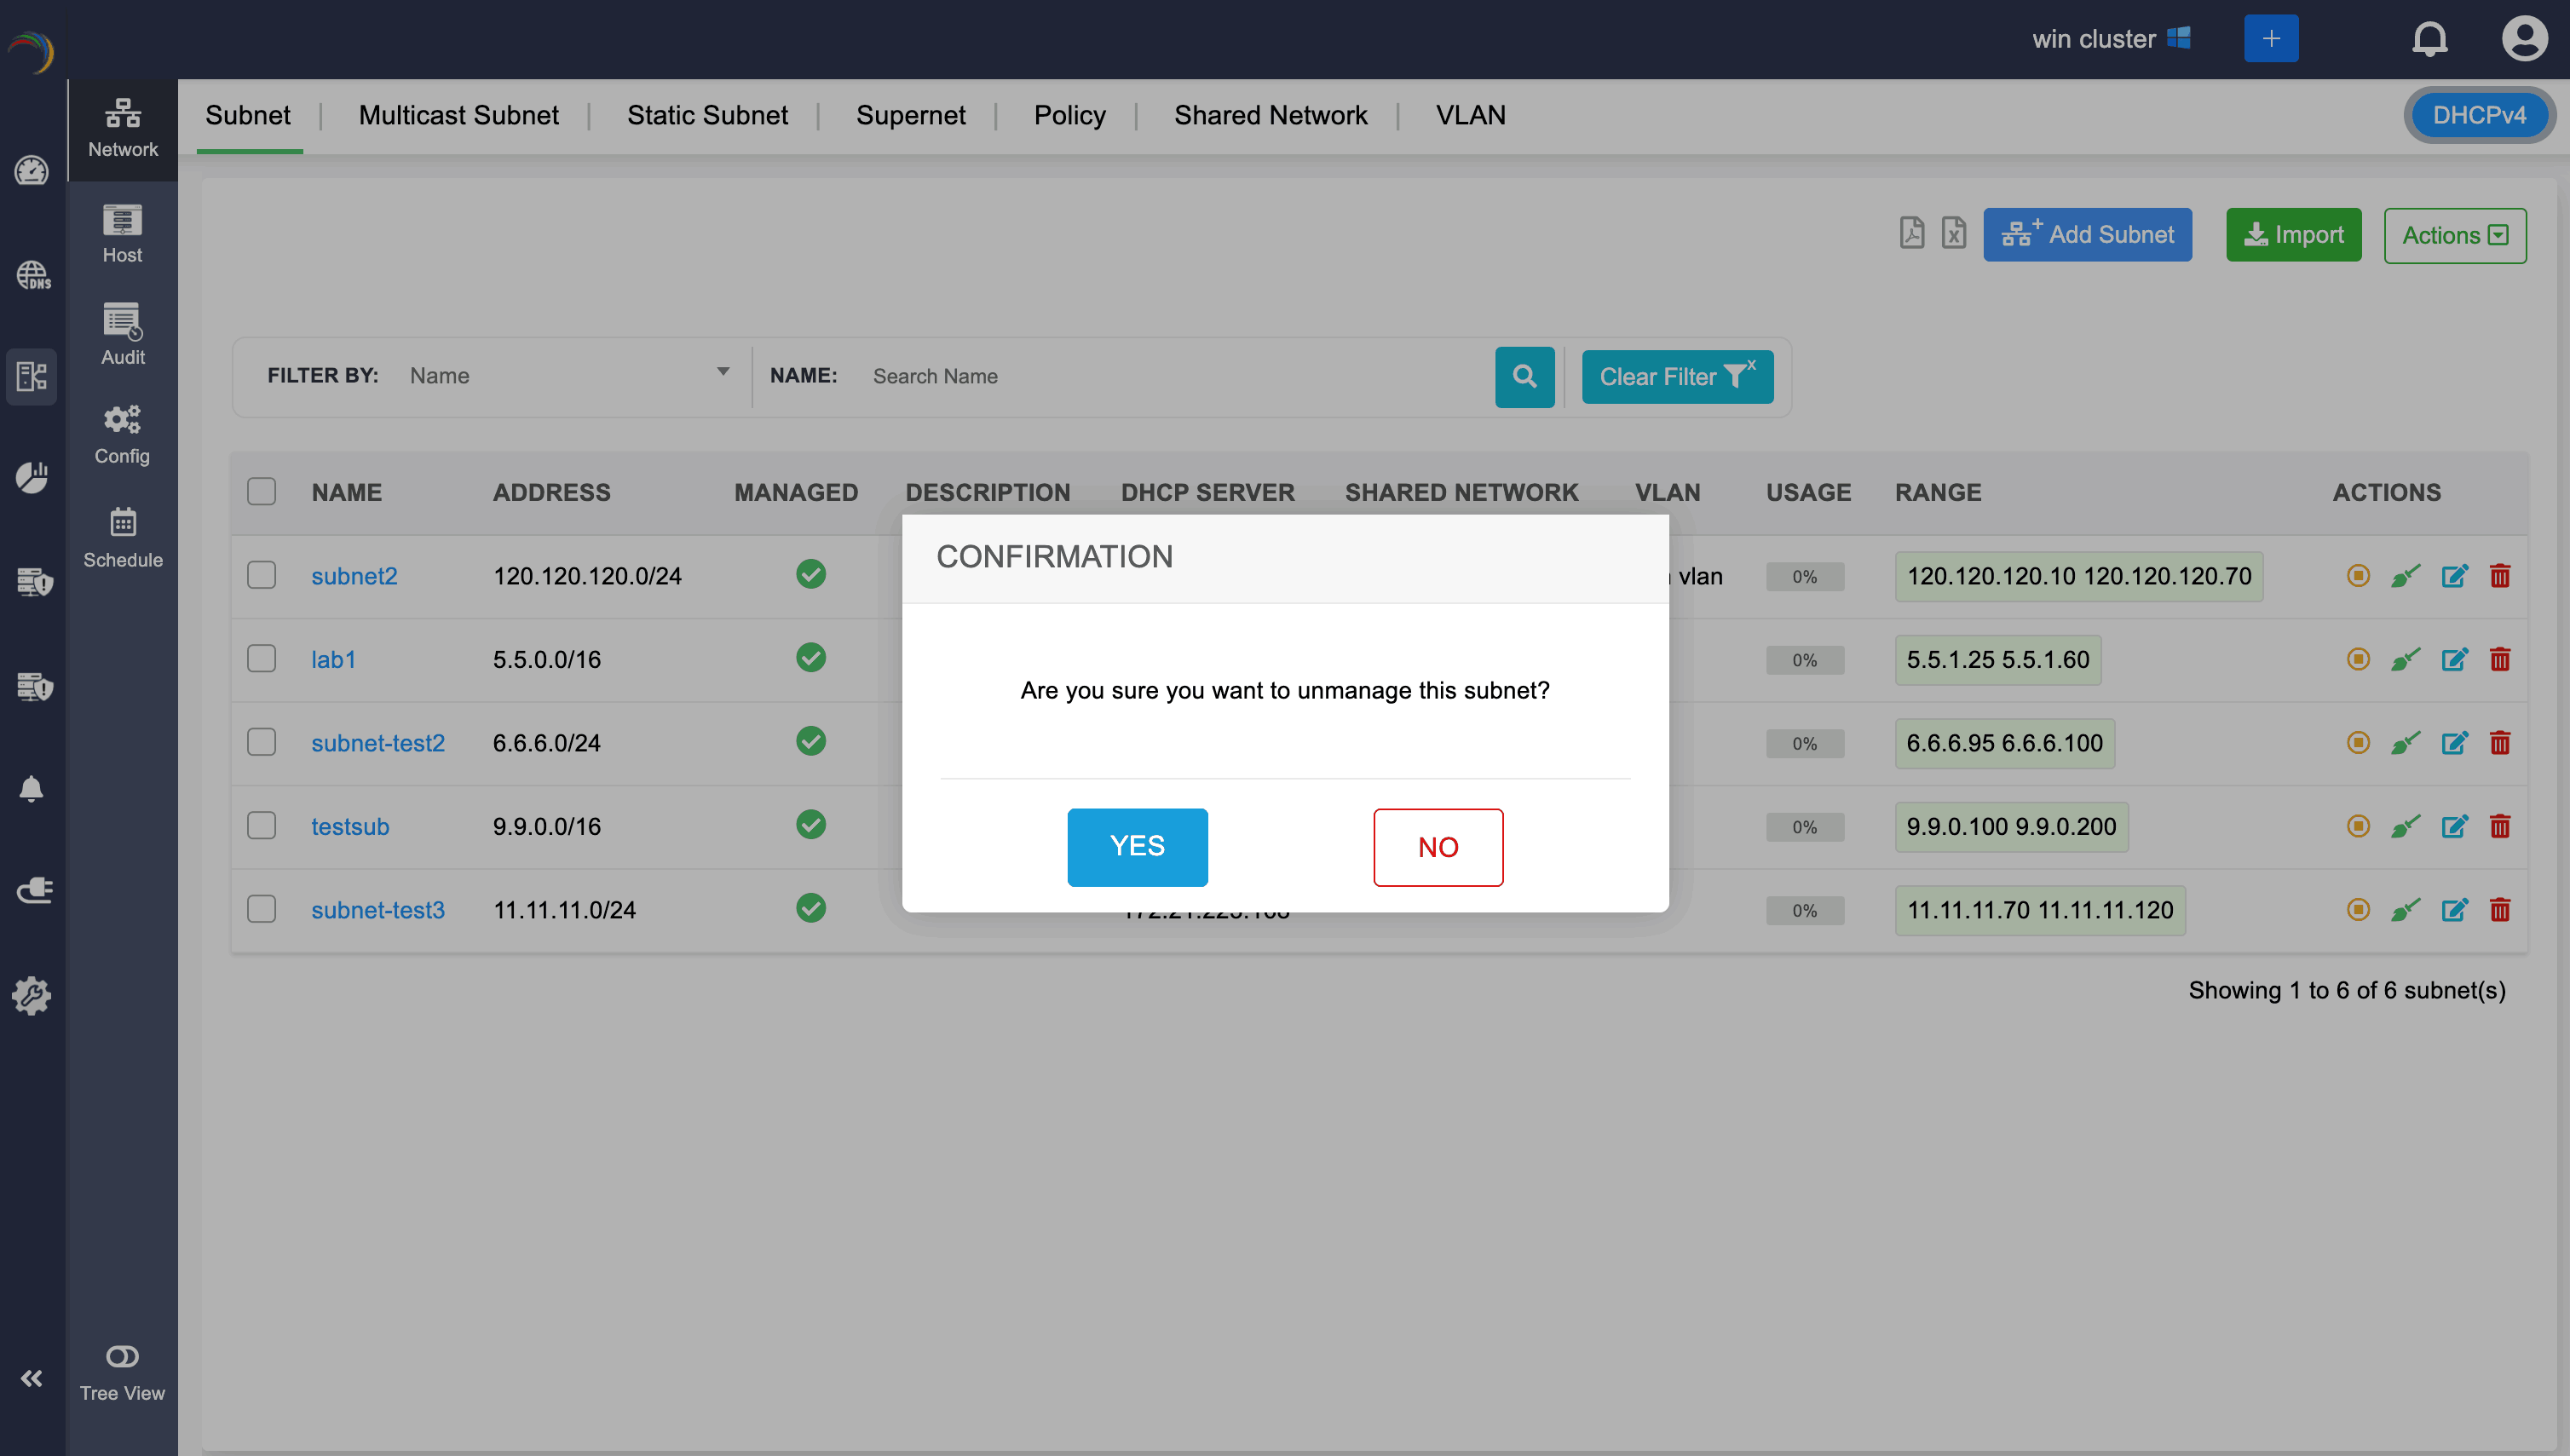Screen dimensions: 2570x1456
Task: Confirm with the YES button
Action: [x=1137, y=847]
